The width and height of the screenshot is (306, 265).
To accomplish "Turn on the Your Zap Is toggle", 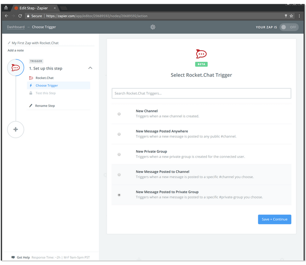I will click(289, 27).
